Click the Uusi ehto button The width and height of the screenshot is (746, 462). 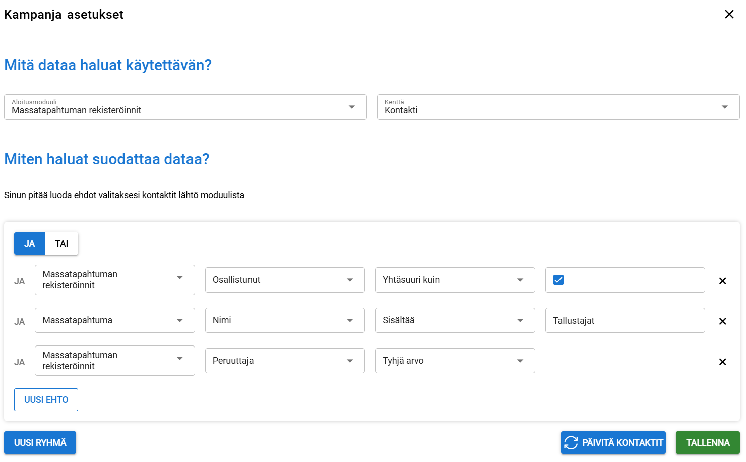pyautogui.click(x=46, y=400)
